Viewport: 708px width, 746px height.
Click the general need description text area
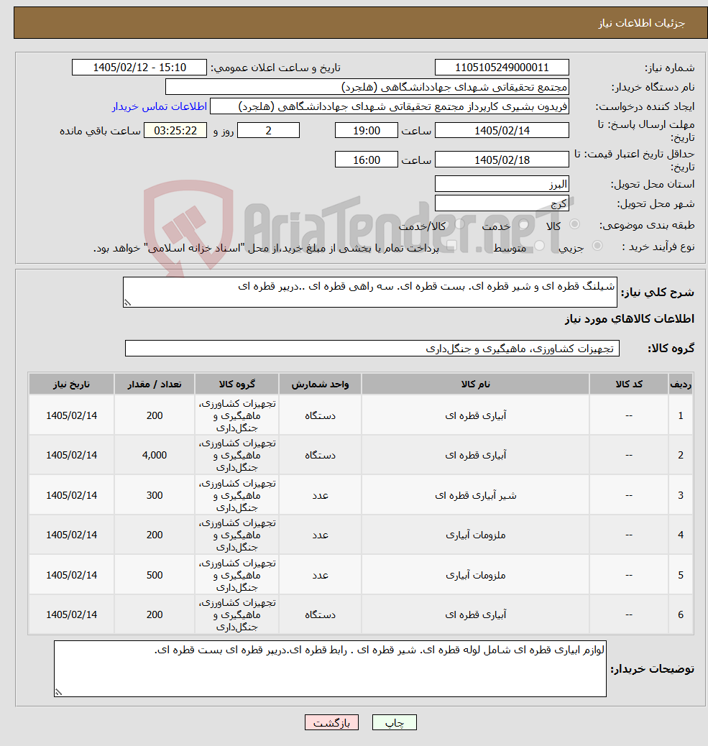(369, 292)
